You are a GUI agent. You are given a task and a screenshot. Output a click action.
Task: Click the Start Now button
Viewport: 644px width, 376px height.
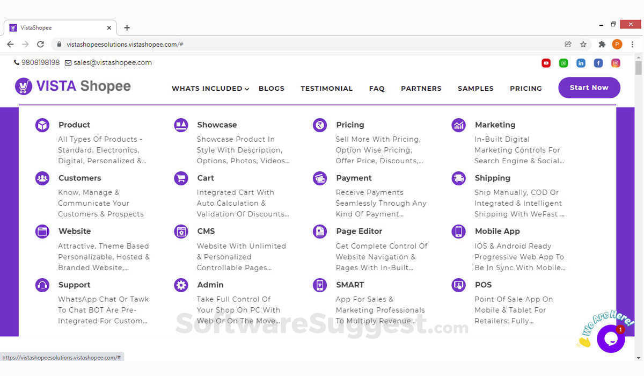pos(589,88)
